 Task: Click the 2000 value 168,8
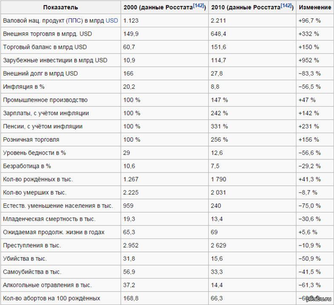pyautogui.click(x=131, y=299)
